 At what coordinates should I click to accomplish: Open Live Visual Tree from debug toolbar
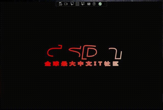[x=61, y=4]
